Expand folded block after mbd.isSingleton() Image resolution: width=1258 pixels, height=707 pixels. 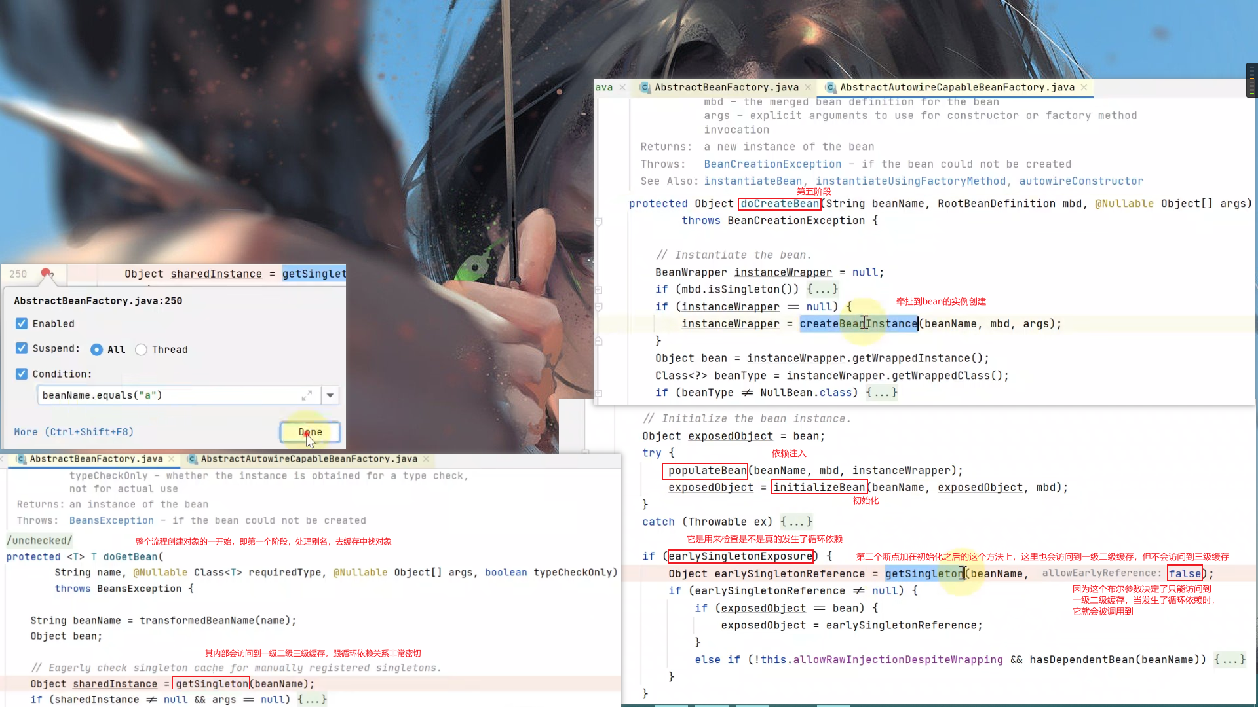(822, 289)
